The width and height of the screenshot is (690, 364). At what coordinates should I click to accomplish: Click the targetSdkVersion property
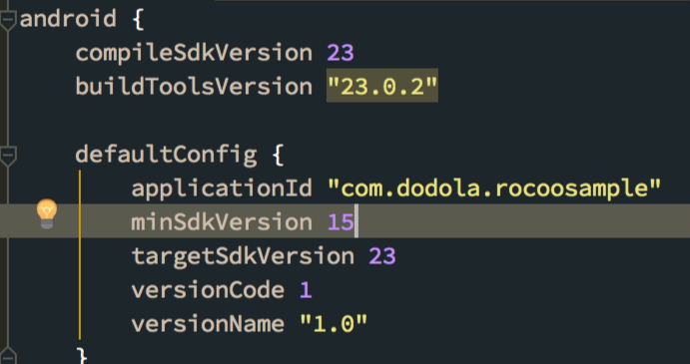point(243,256)
